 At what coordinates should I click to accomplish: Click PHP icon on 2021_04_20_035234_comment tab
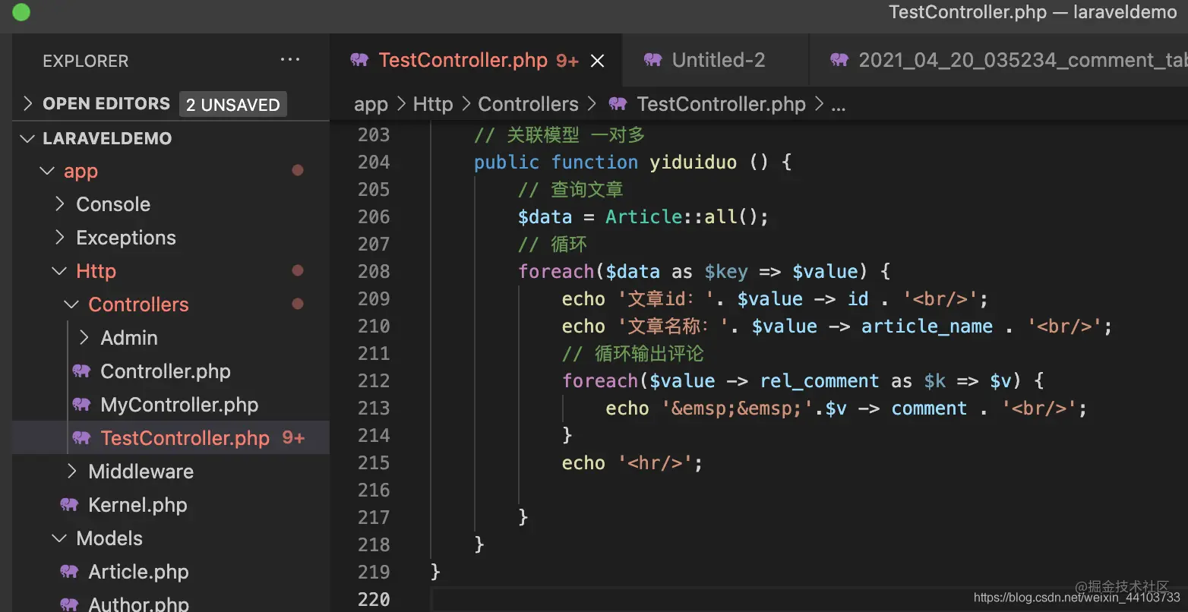[839, 60]
